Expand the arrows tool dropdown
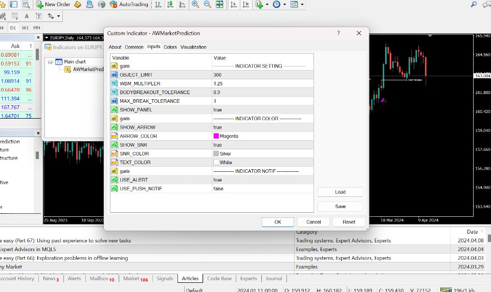The image size is (491, 292). click(x=58, y=16)
